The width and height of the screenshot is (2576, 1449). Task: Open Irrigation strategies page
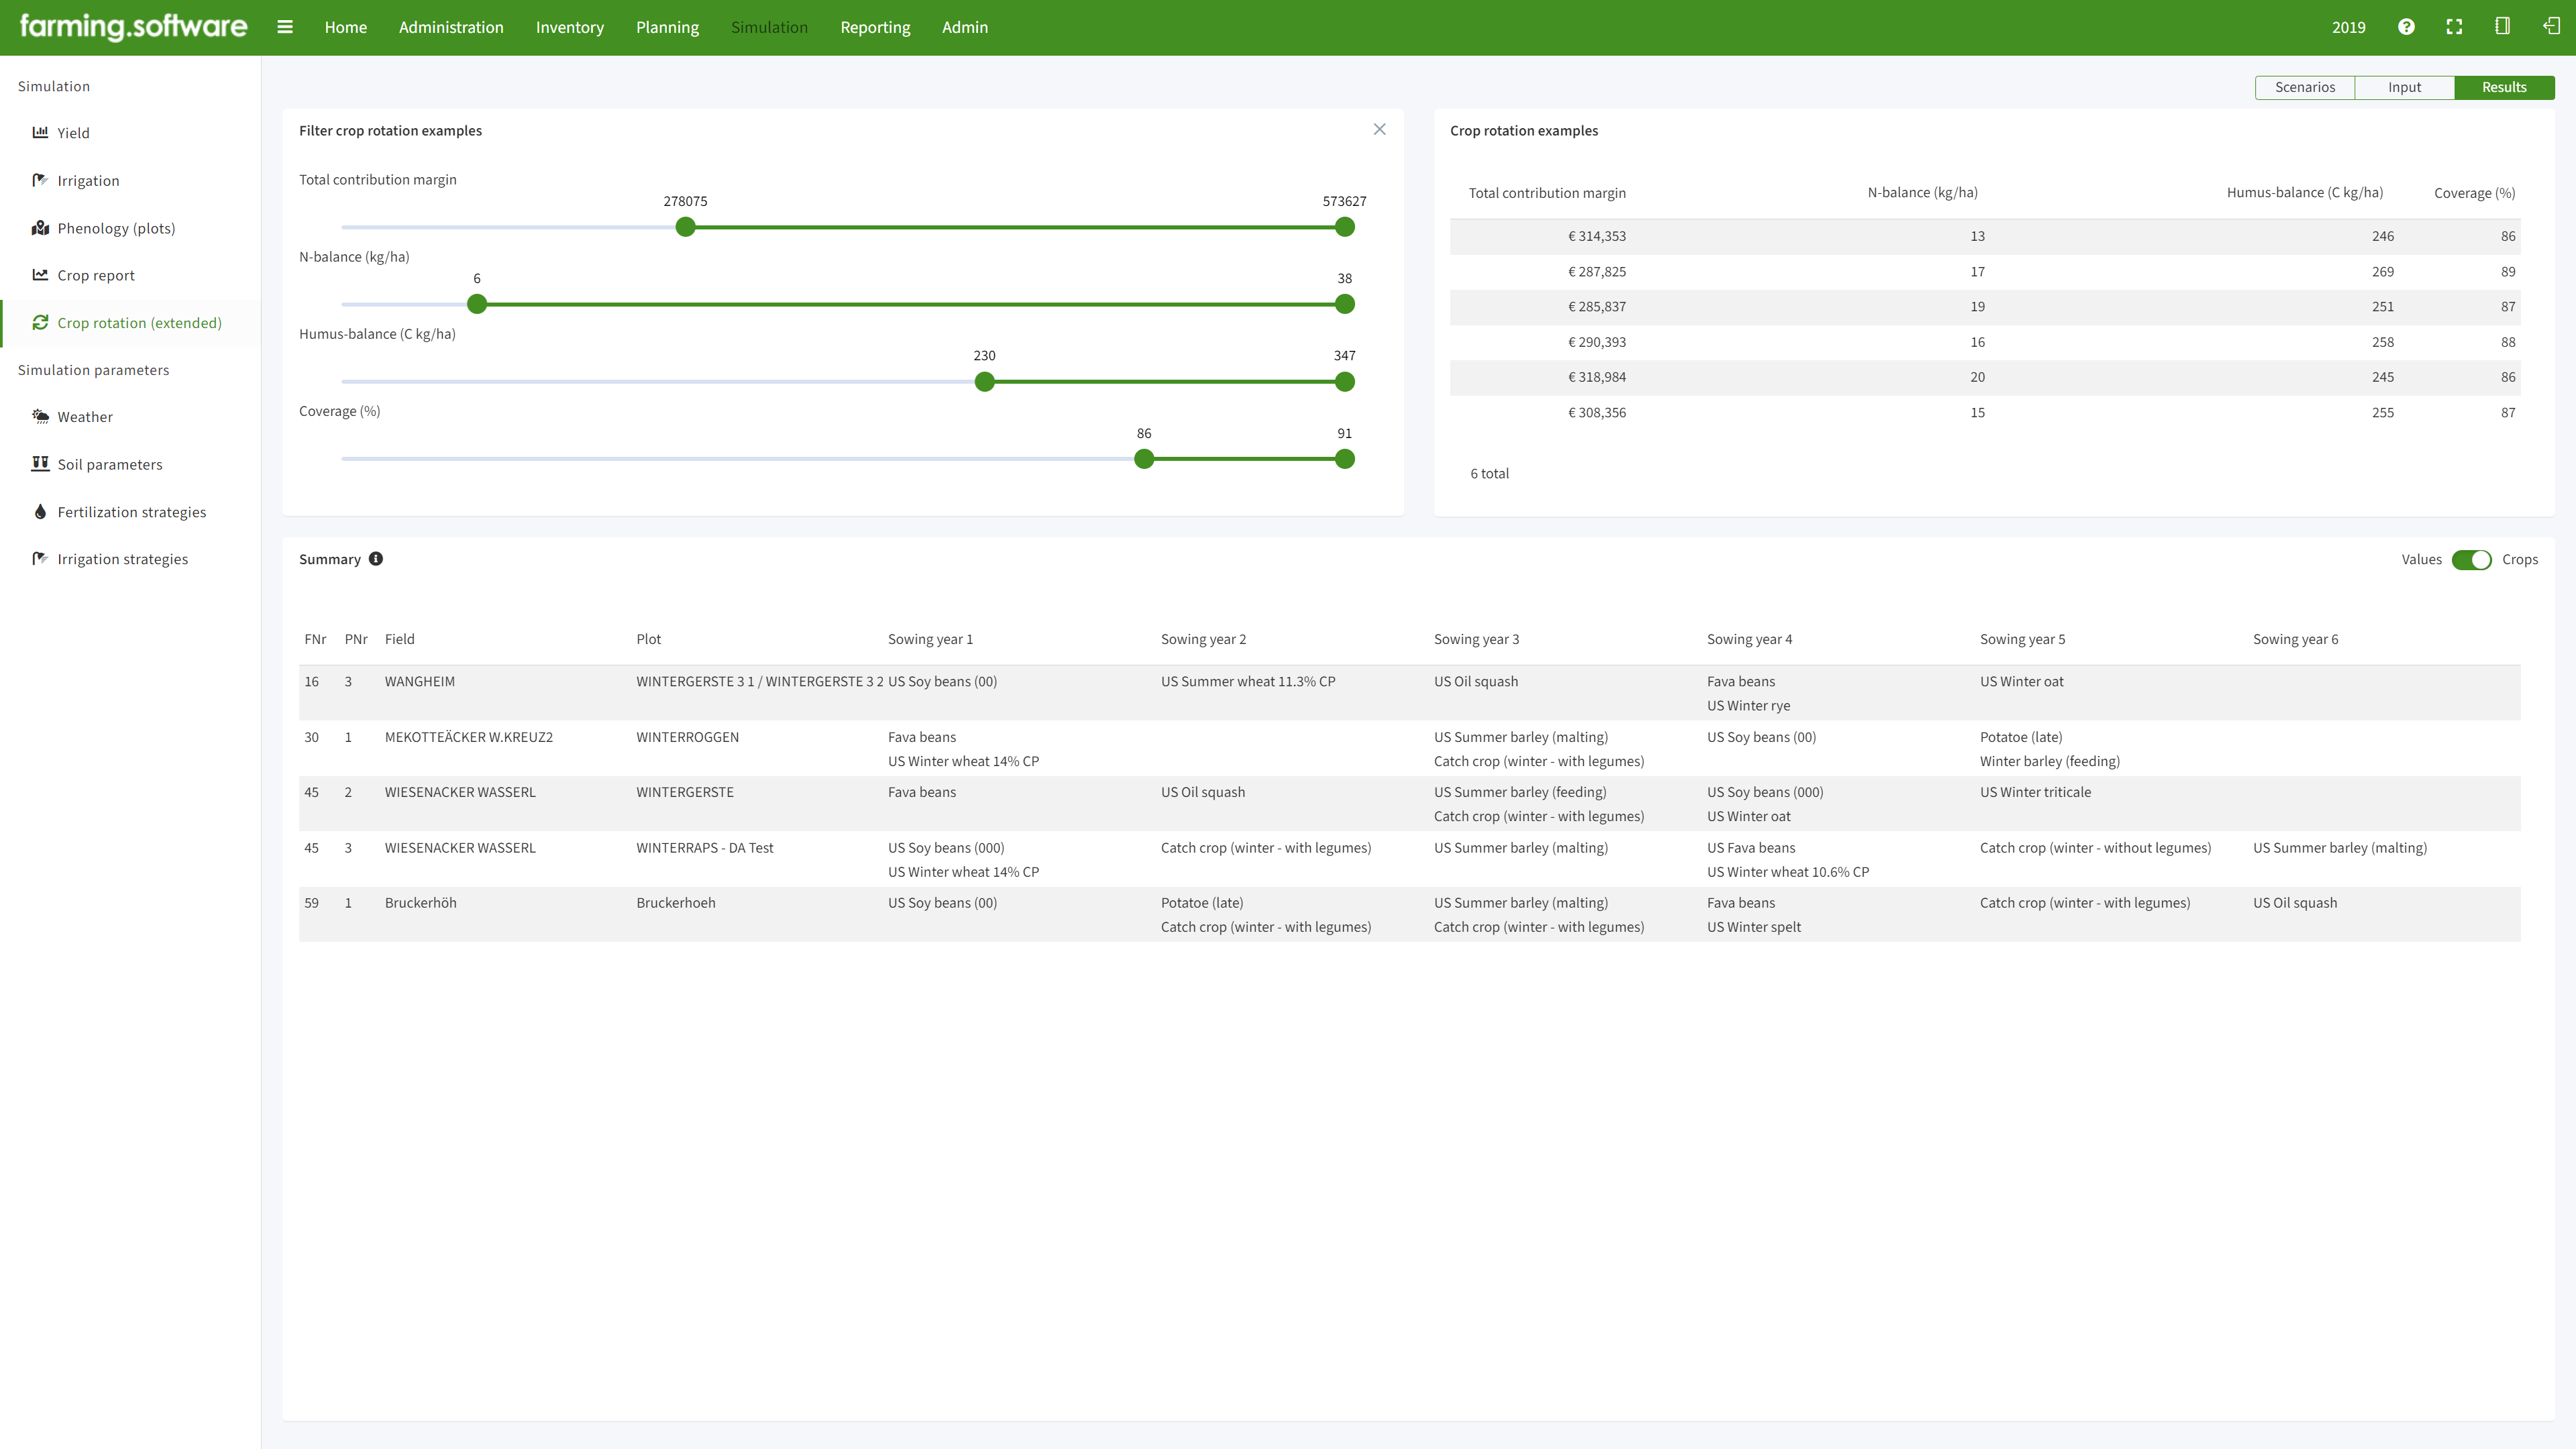tap(123, 559)
